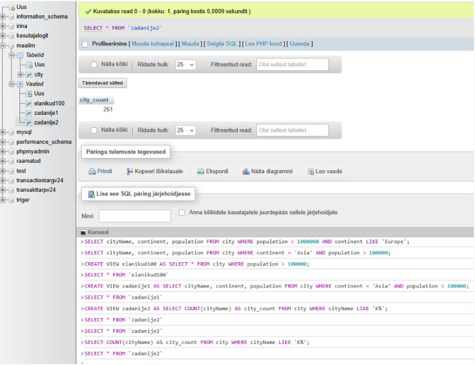Viewport: 475px width, 365px height.
Task: Enable the Profileerimine checkbox
Action: pyautogui.click(x=85, y=45)
